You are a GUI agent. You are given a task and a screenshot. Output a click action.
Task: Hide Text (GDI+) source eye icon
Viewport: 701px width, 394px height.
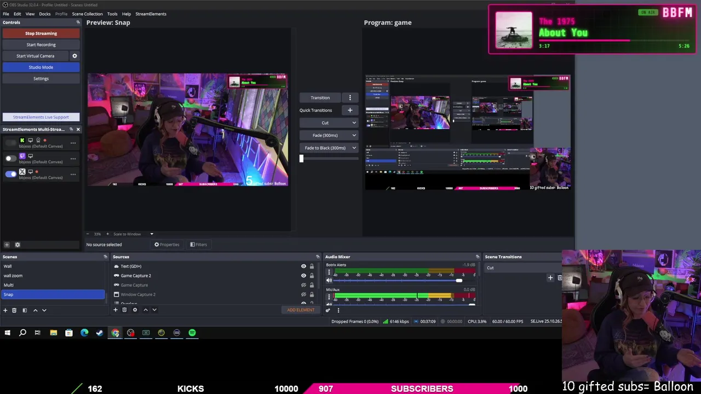point(303,266)
